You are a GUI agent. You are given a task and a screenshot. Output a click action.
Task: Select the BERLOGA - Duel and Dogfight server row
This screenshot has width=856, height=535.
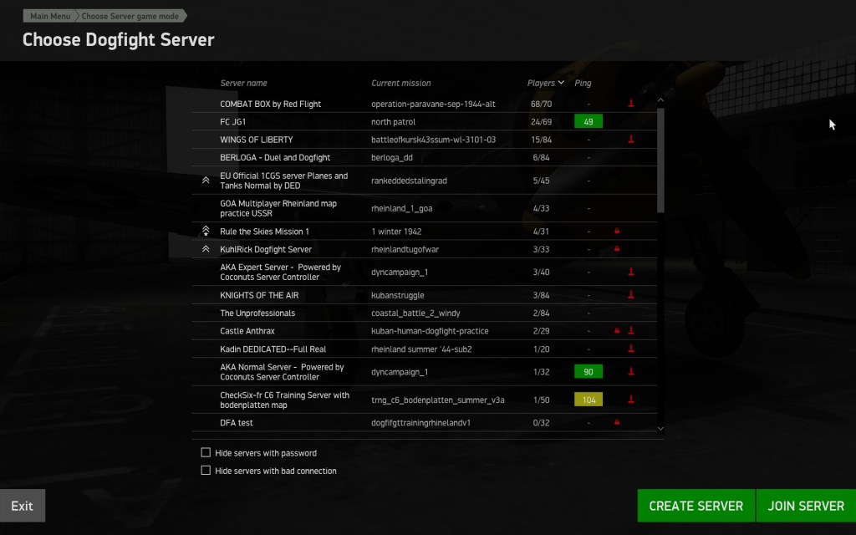pos(275,157)
